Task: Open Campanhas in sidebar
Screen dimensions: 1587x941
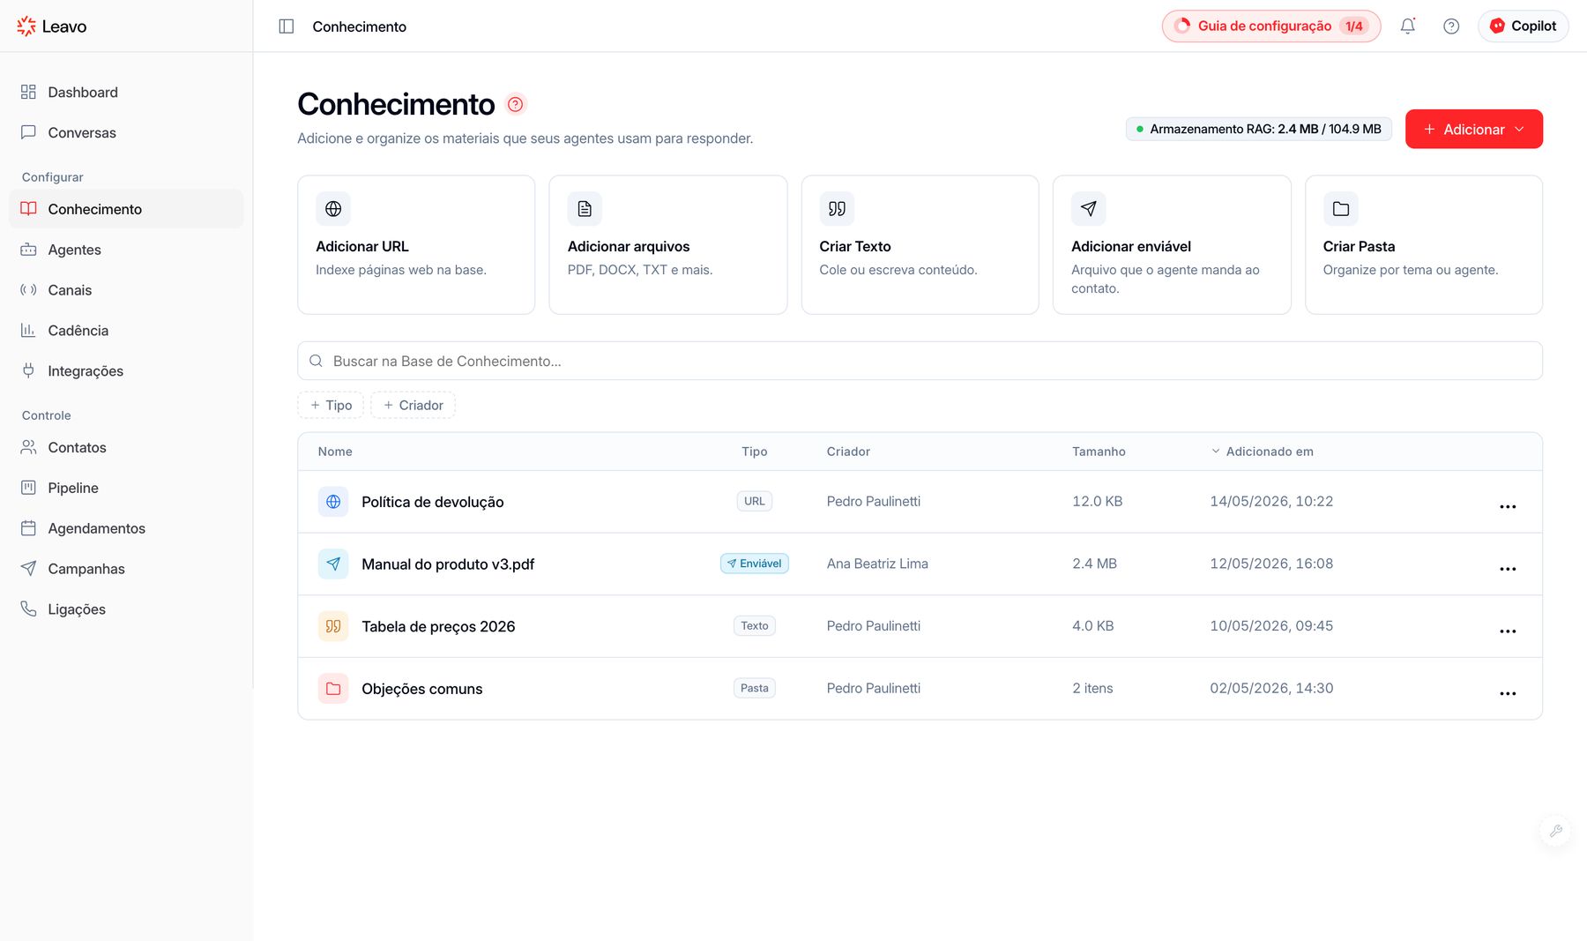Action: tap(126, 569)
